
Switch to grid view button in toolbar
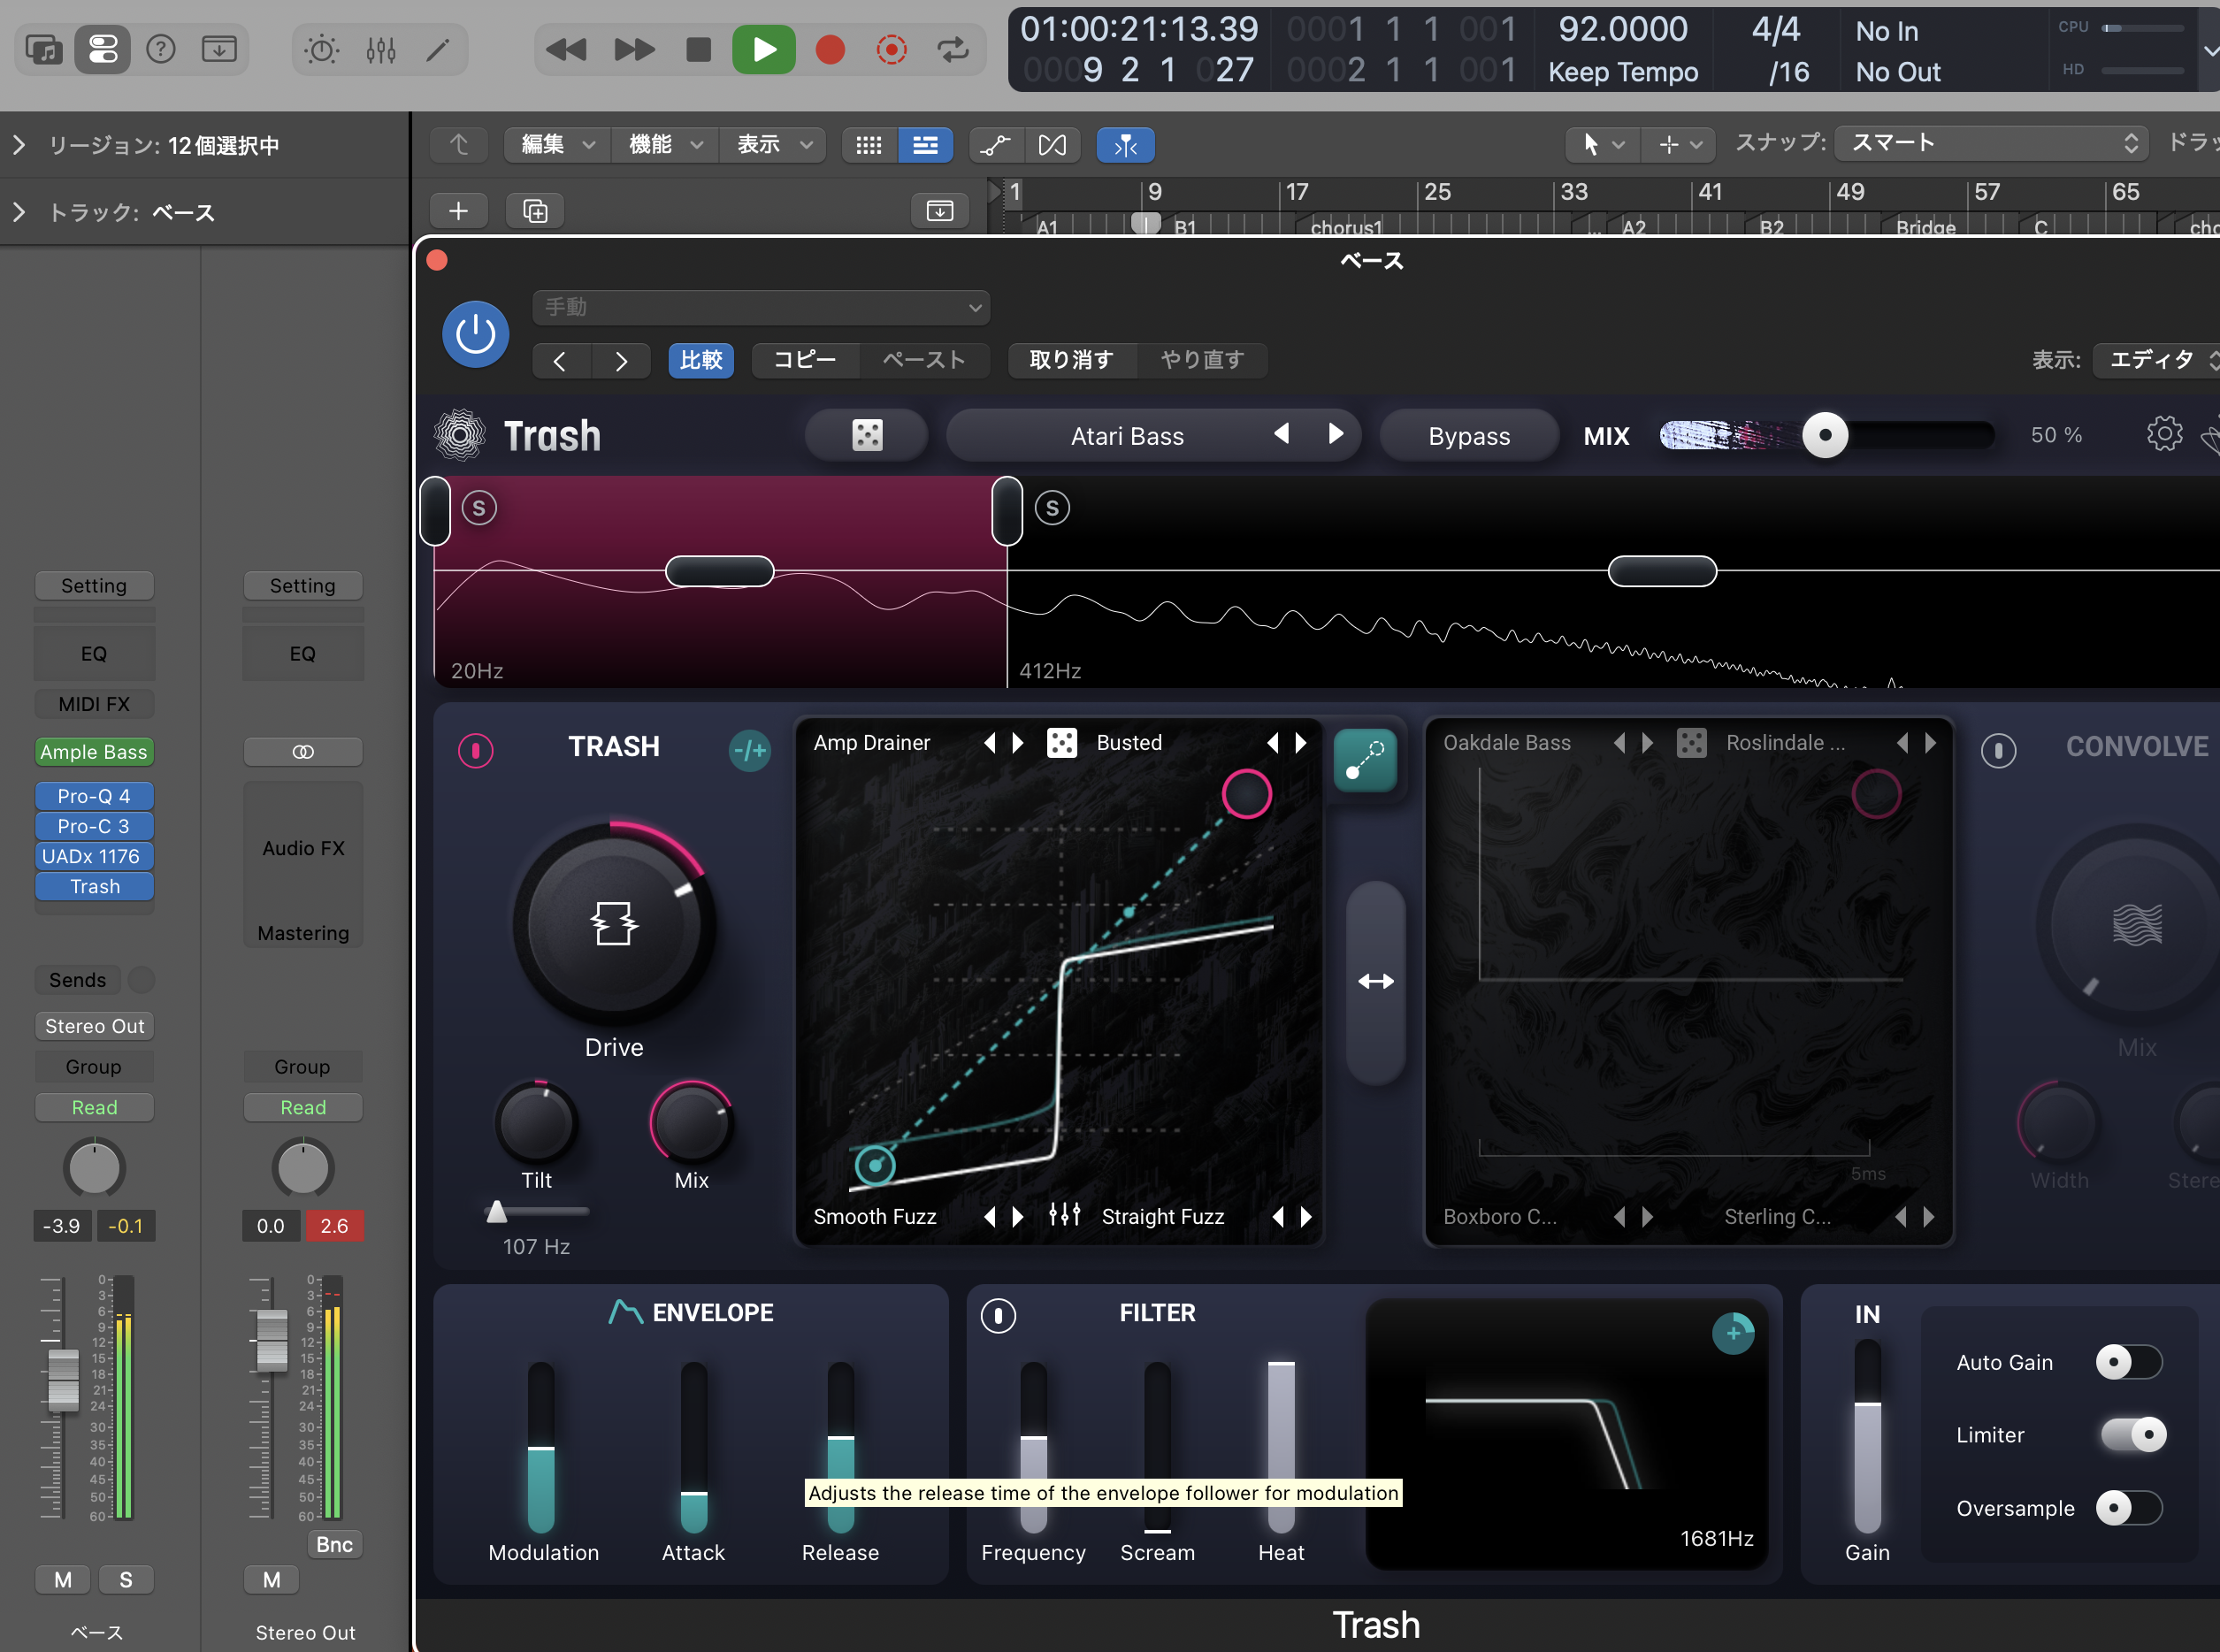point(869,145)
